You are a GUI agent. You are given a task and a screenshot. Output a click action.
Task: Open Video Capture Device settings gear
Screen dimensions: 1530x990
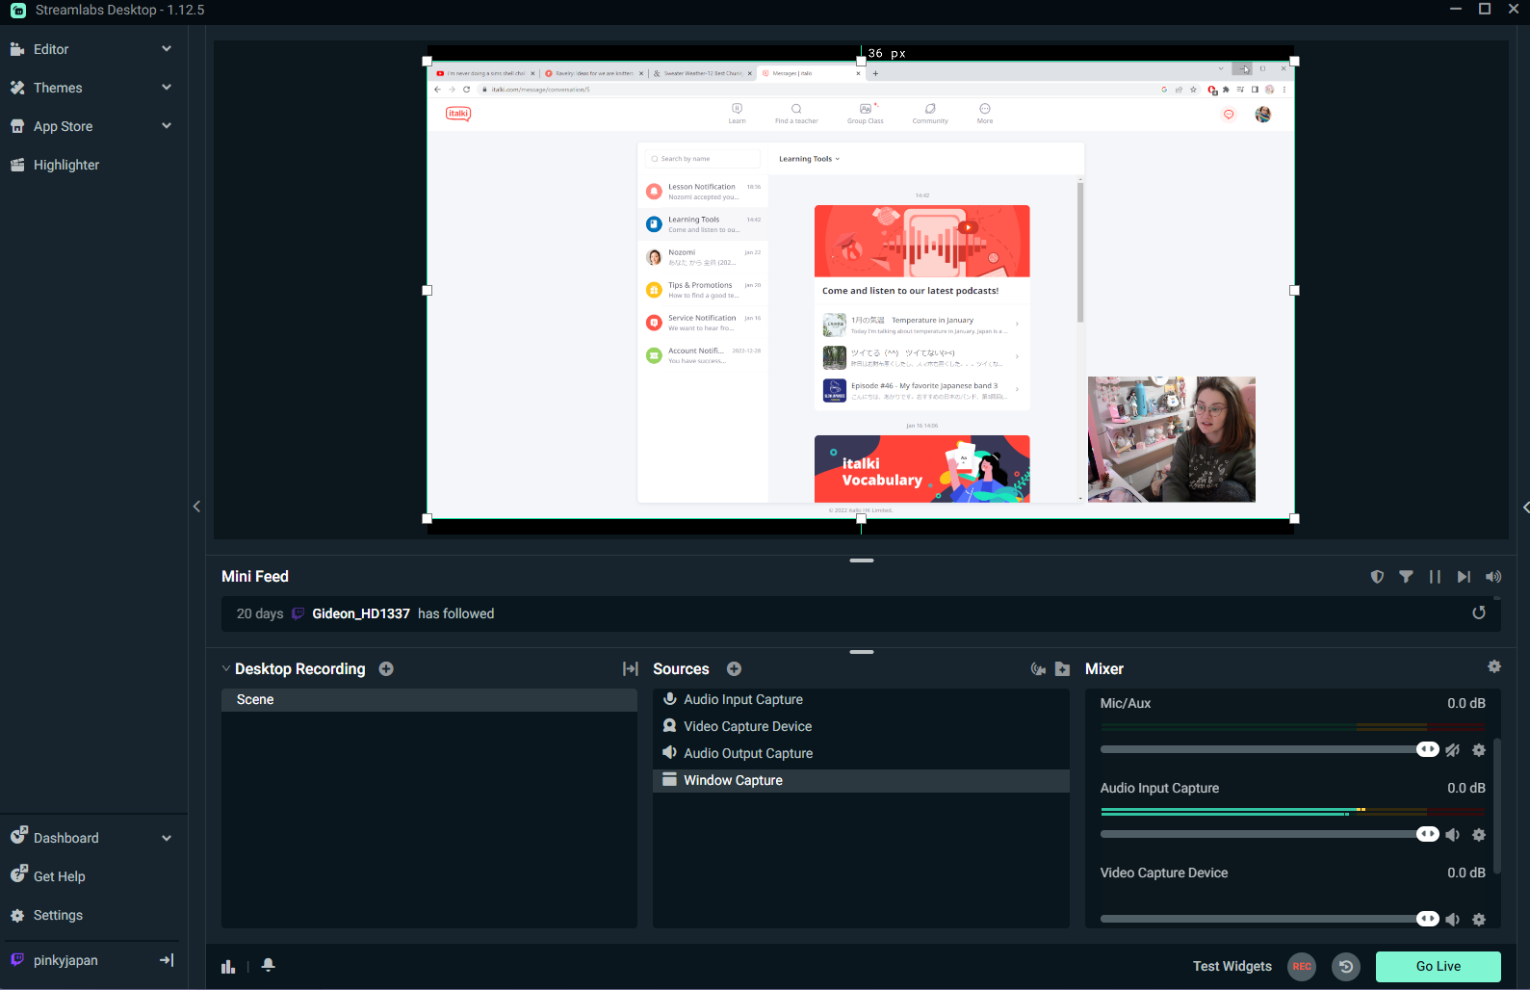point(1479,920)
